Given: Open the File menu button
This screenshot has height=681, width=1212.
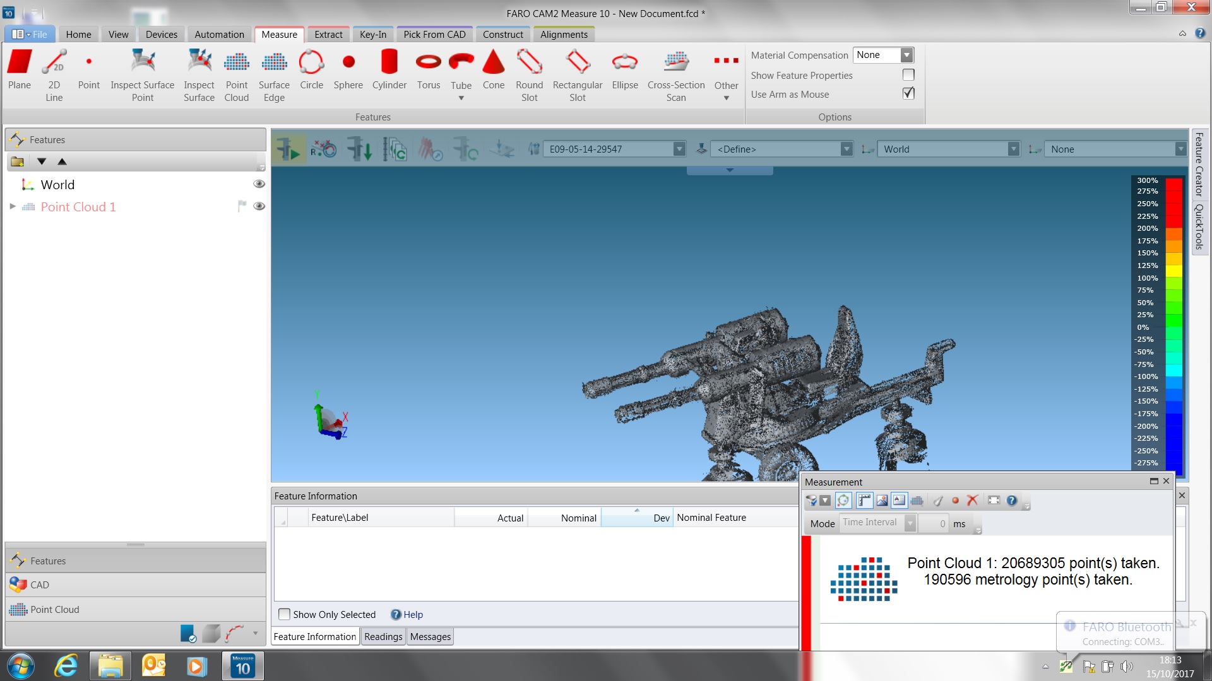Looking at the screenshot, I should coord(30,35).
